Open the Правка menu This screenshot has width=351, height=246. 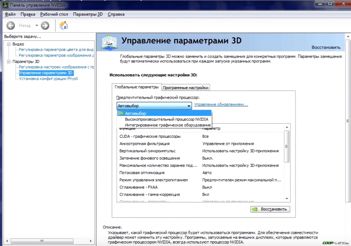point(28,14)
